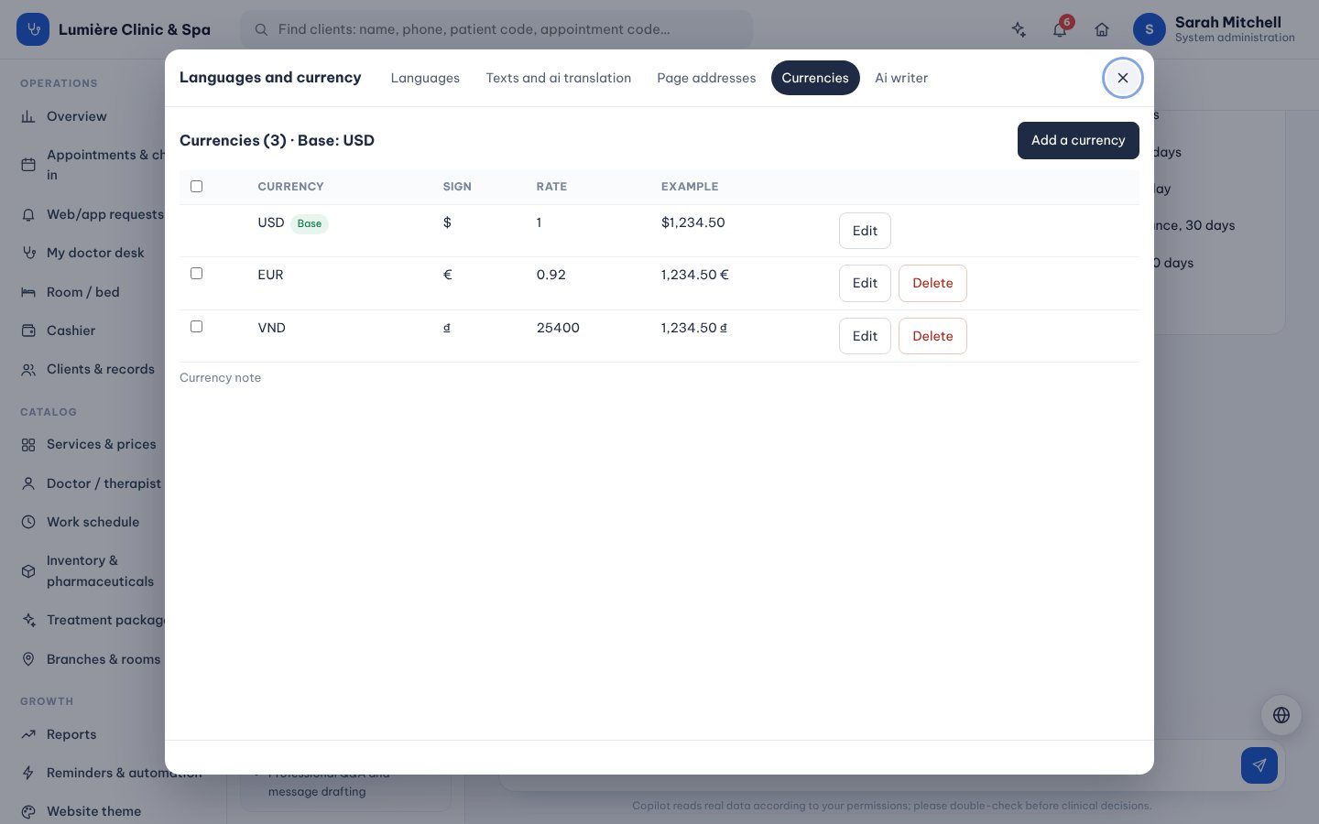Viewport: 1319px width, 824px height.
Task: Close the Languages and currency dialog
Action: (x=1123, y=78)
